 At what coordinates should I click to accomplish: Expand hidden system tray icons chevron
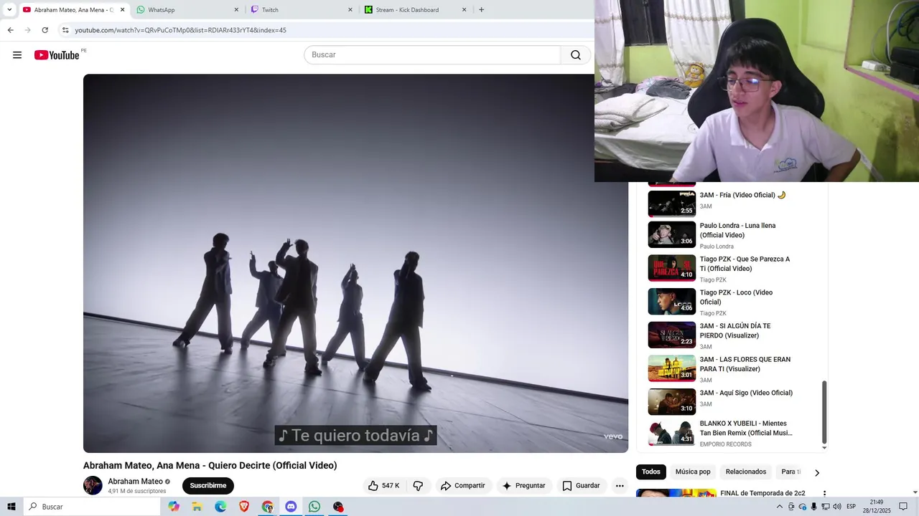point(780,507)
